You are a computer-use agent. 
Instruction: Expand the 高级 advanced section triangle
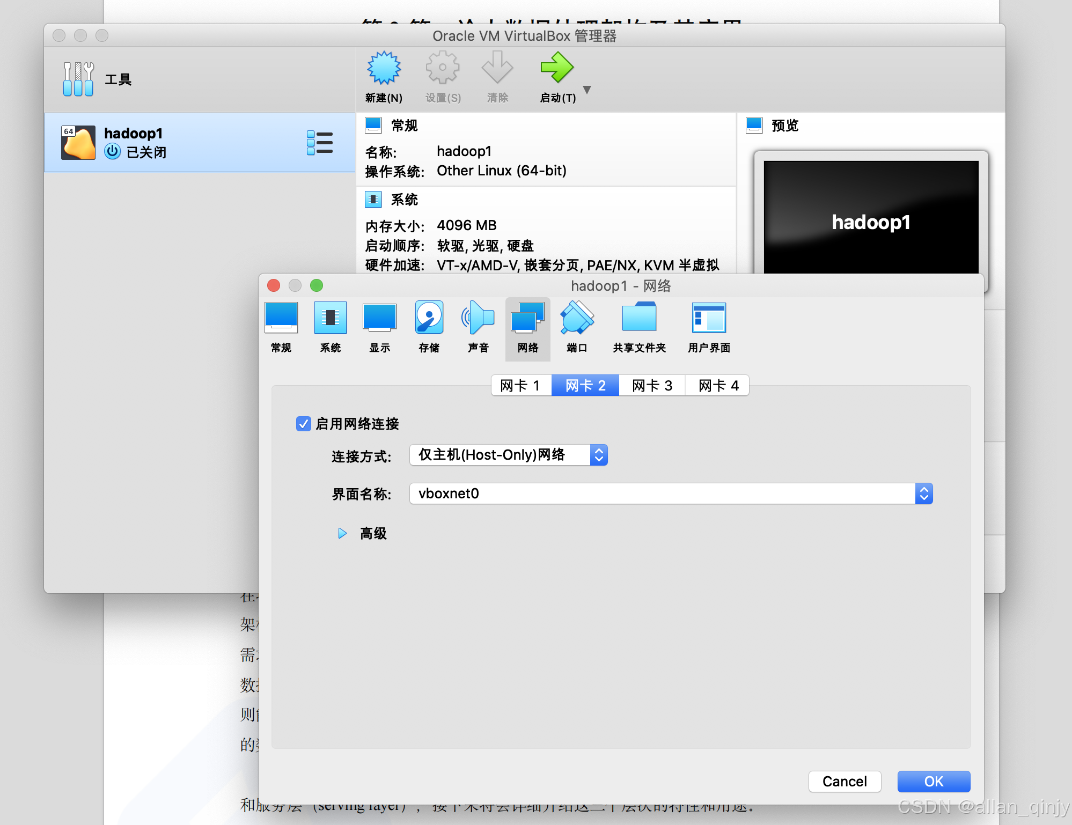tap(342, 533)
